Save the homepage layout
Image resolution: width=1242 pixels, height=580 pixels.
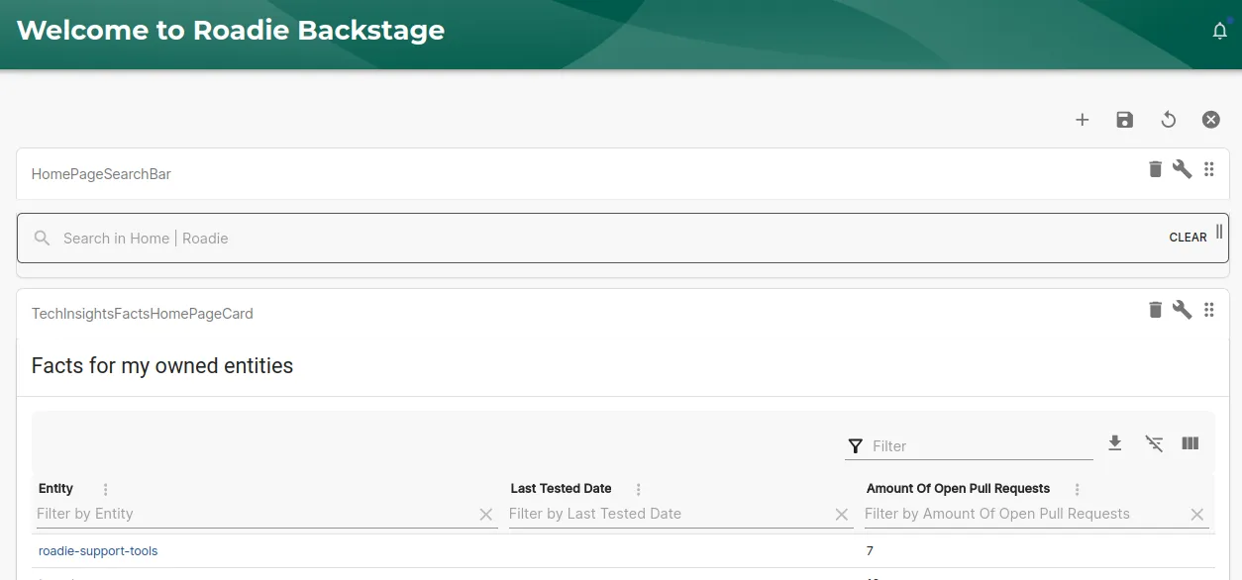point(1124,119)
